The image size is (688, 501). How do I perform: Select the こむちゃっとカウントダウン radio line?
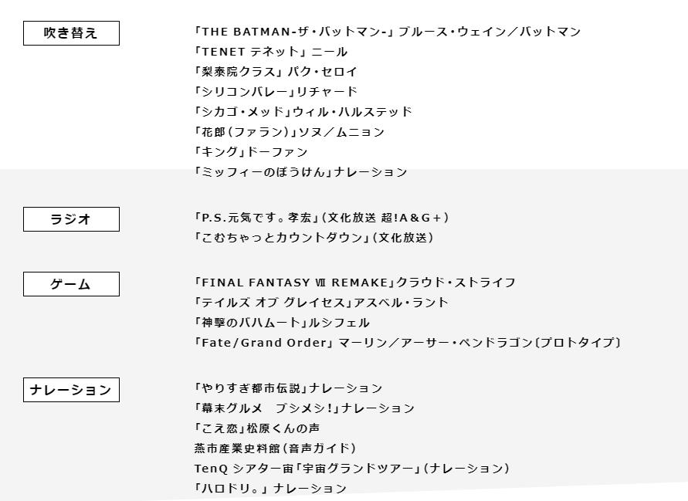[313, 238]
